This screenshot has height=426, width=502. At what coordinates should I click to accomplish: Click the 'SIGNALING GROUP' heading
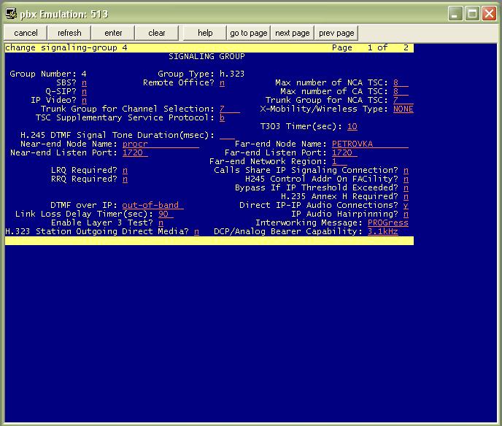pyautogui.click(x=206, y=56)
